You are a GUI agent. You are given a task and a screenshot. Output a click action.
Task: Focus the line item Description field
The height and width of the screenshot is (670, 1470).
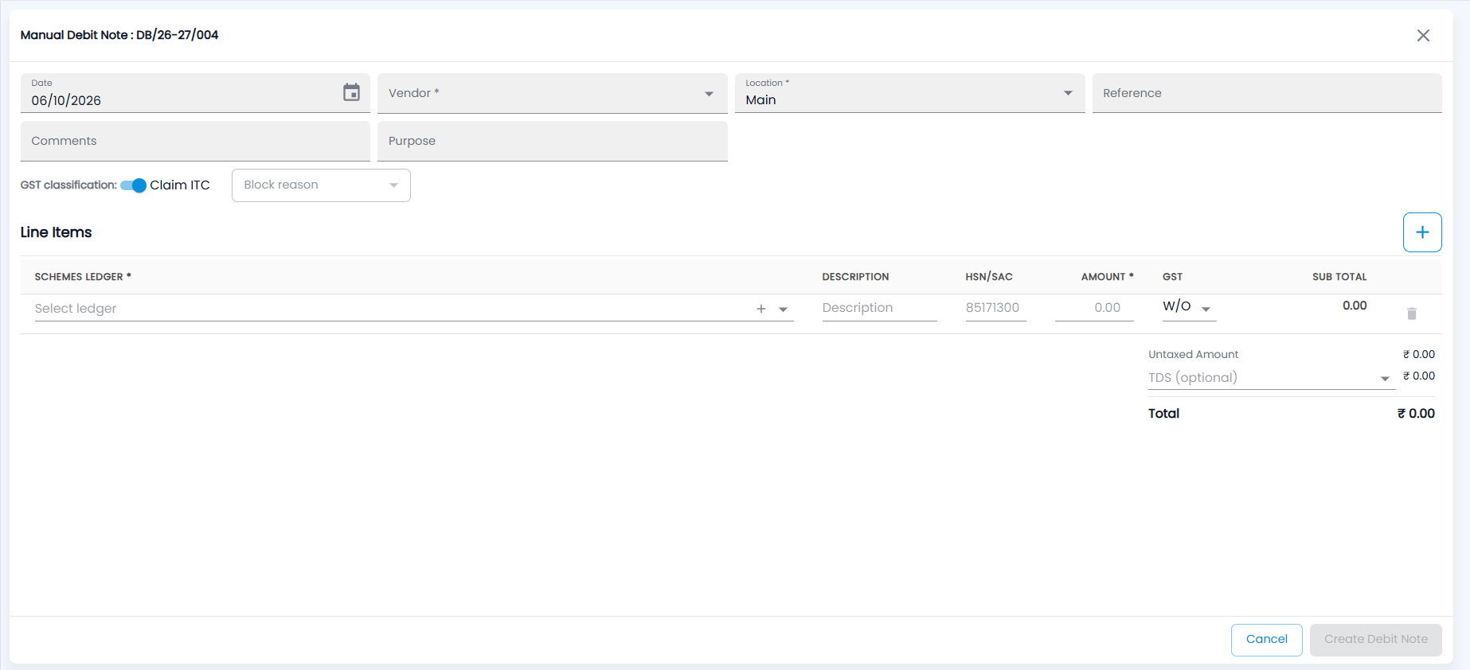point(880,308)
